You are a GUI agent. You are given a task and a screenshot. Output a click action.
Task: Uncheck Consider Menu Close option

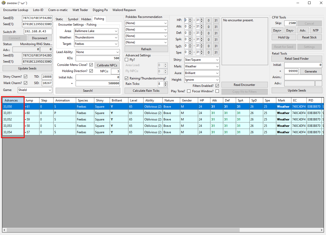click(91, 65)
